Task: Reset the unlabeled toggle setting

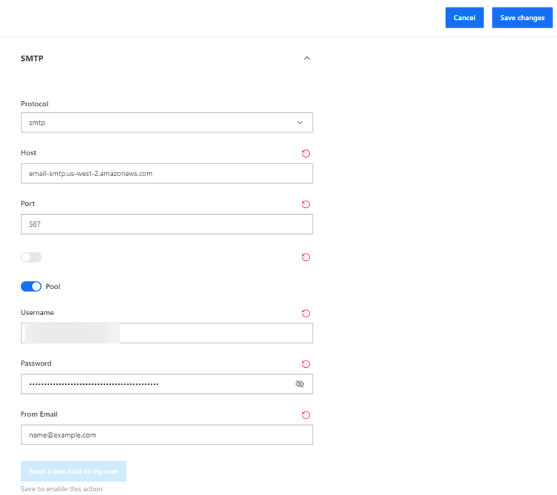Action: click(x=306, y=257)
